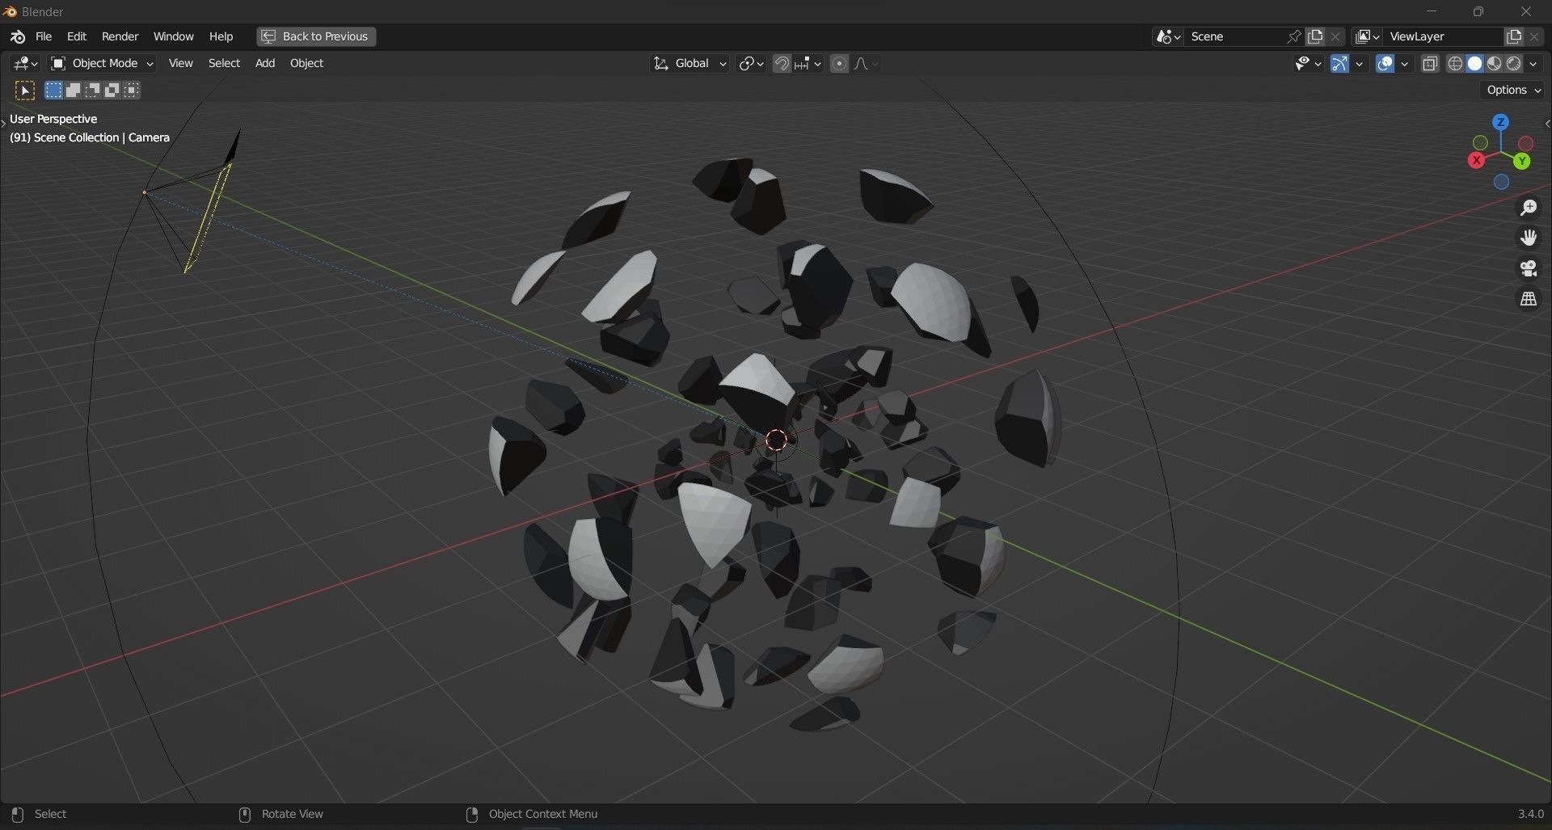Image resolution: width=1552 pixels, height=830 pixels.
Task: Switch perspective/orthographic with grid icon
Action: click(1528, 299)
